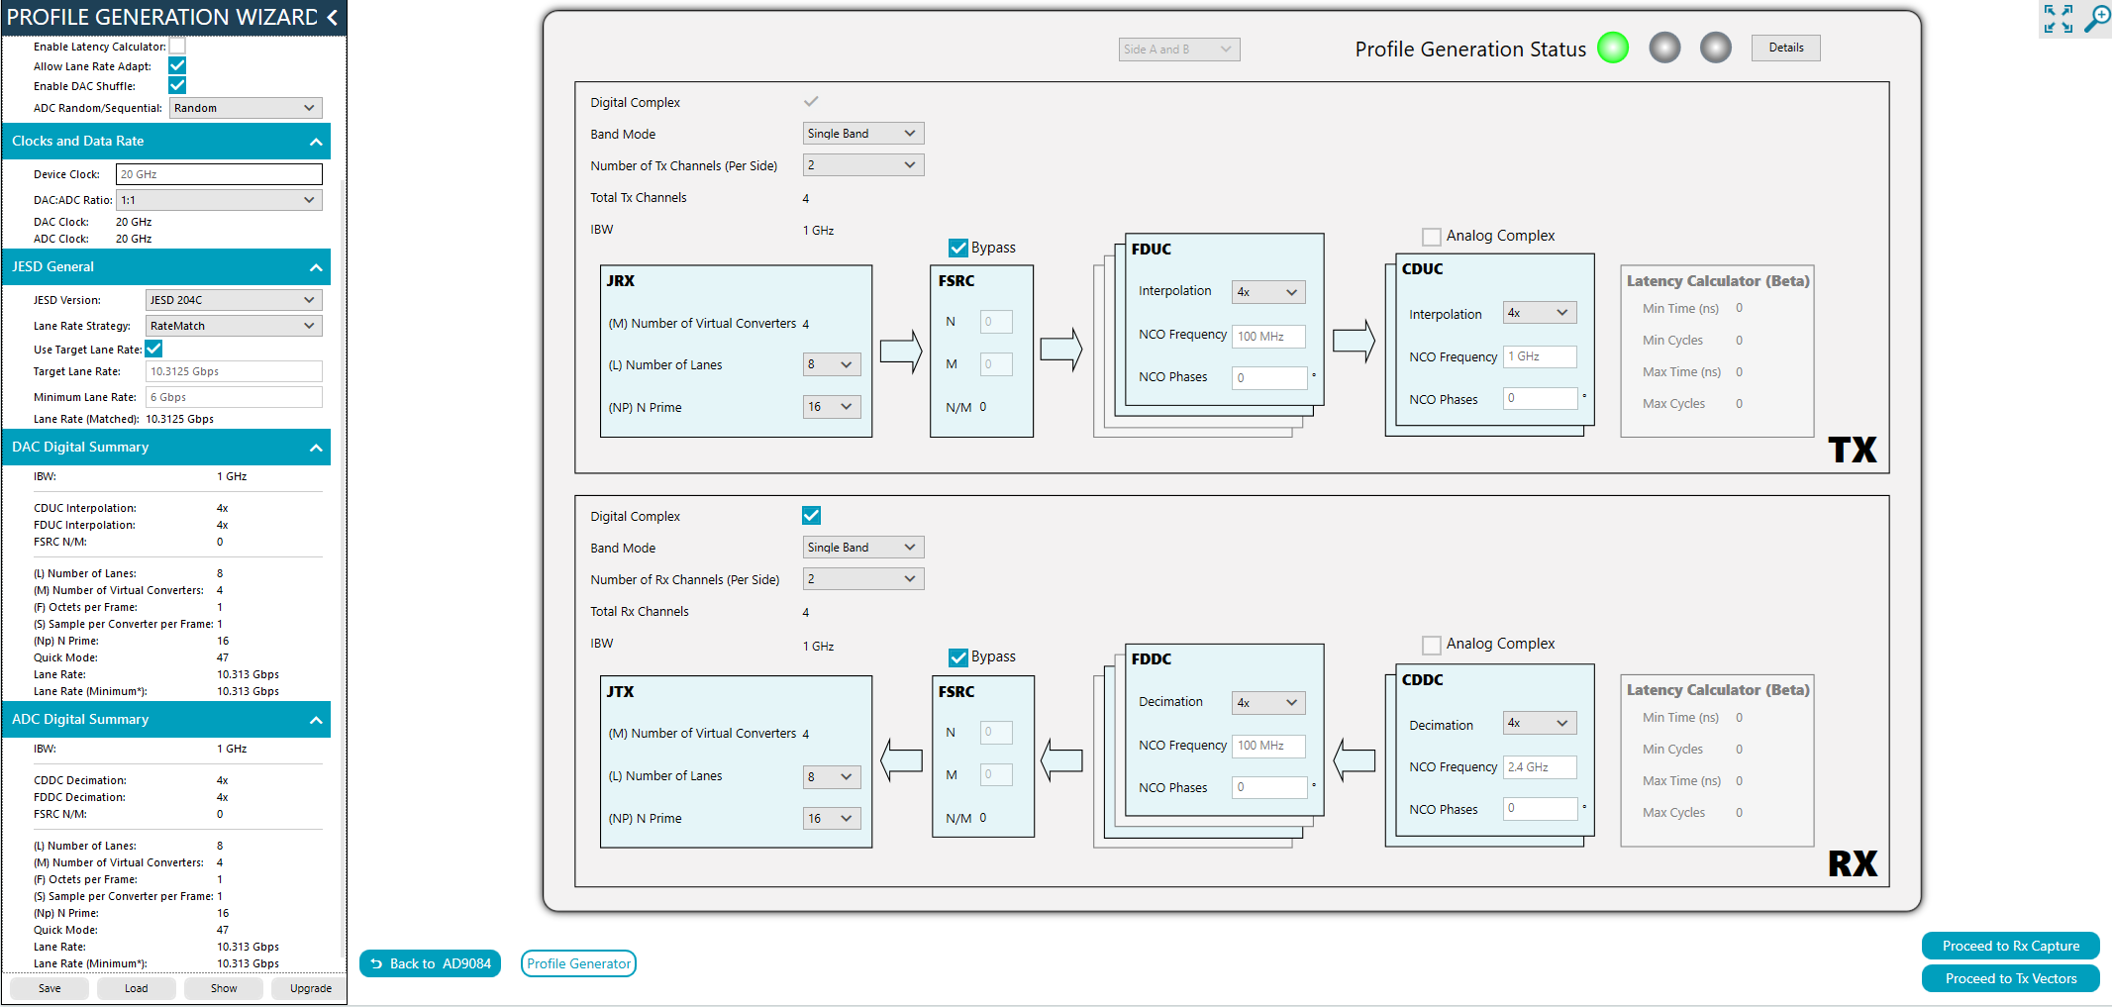Open the Details panel for generation status
The image size is (2112, 1007).
click(1785, 47)
